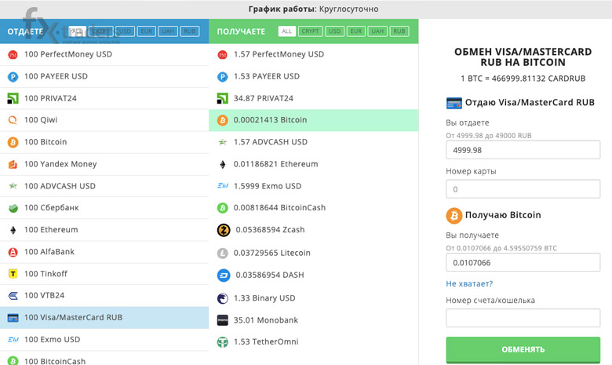The width and height of the screenshot is (612, 365).
Task: Select EUR filter in Отдаете header
Action: point(147,31)
